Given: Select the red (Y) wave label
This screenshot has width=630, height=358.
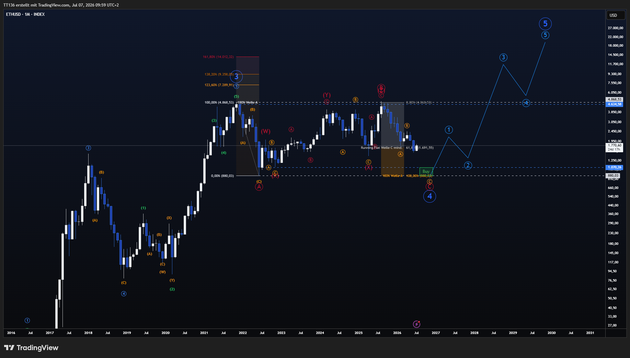Looking at the screenshot, I should pyautogui.click(x=327, y=95).
